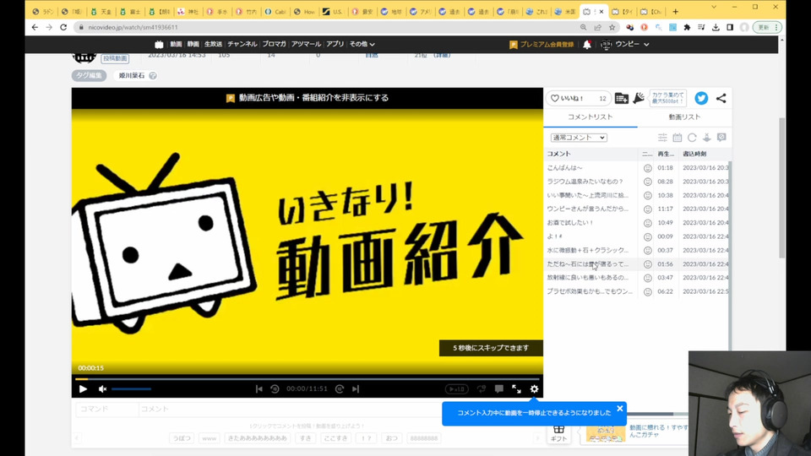Switch to 動画リスト tab
The width and height of the screenshot is (811, 456).
[684, 117]
